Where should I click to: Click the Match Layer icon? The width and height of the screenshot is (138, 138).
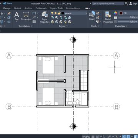pos(69,22)
